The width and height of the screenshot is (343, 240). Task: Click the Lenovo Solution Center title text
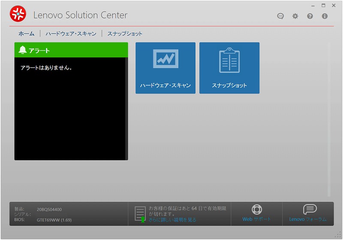80,15
